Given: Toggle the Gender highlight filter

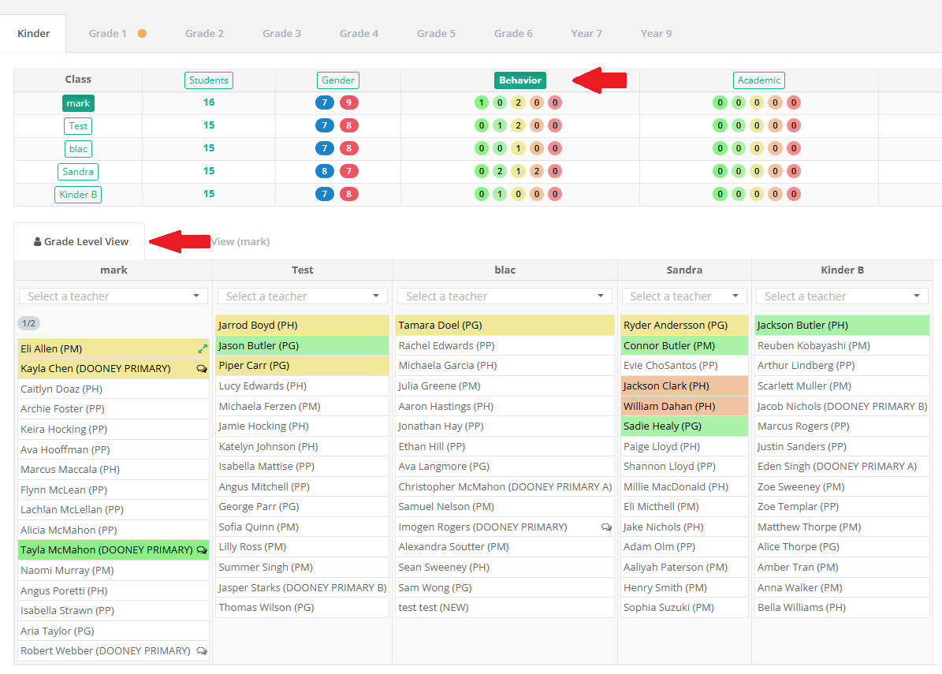Looking at the screenshot, I should [337, 80].
